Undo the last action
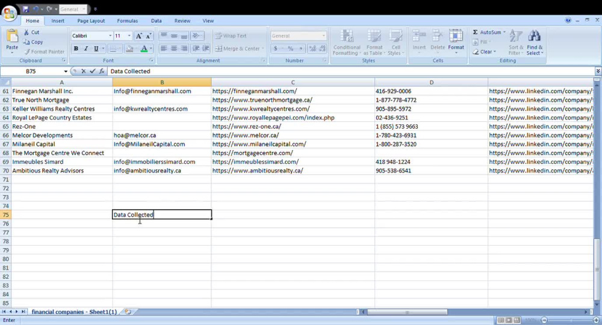 tap(36, 9)
